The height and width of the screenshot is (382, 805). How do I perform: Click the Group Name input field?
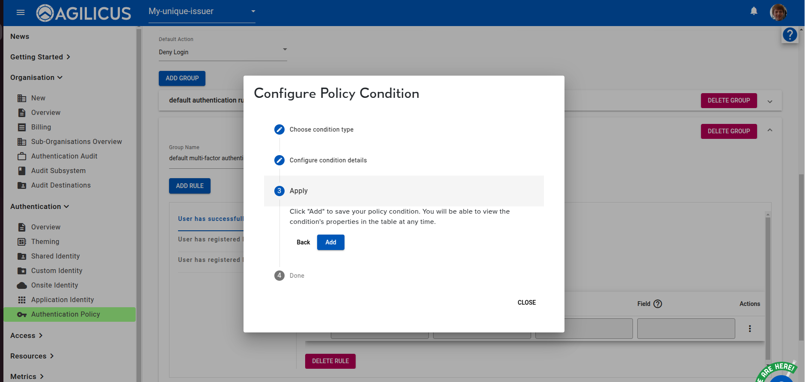[x=205, y=158]
